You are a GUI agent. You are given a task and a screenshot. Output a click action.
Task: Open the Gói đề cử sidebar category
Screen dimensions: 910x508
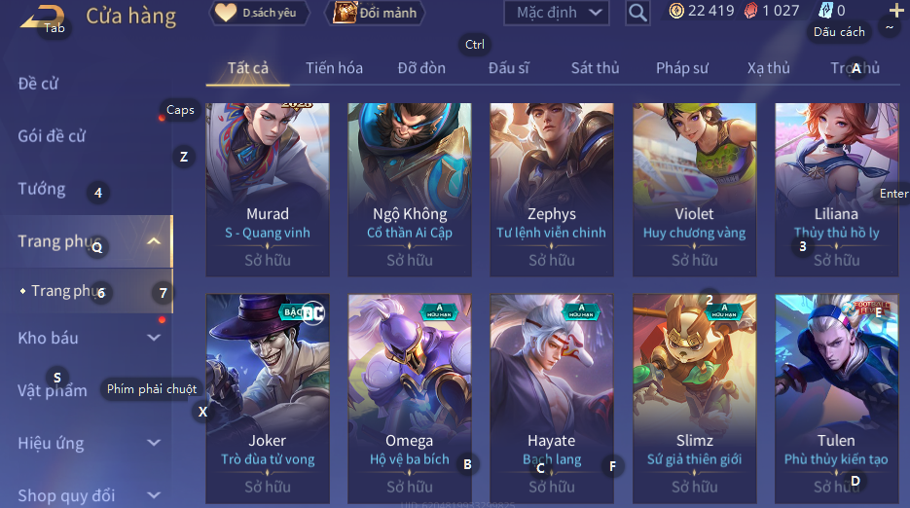[x=52, y=136]
